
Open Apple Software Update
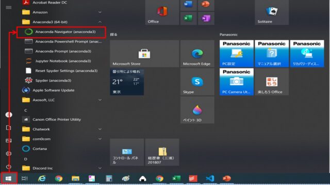[62, 90]
